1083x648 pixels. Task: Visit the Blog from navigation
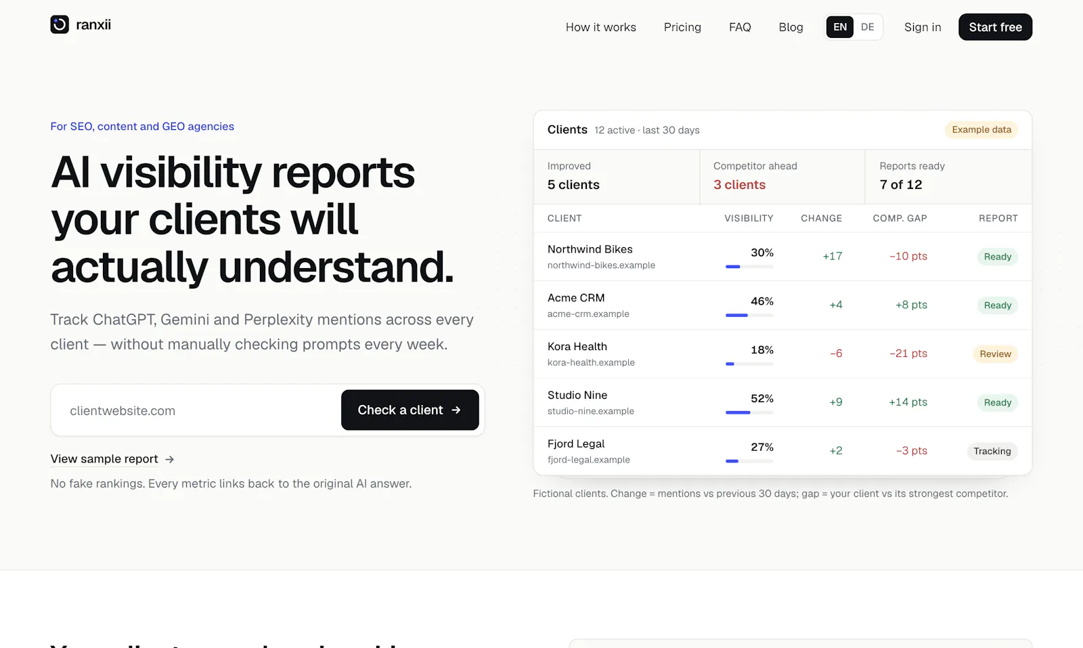click(x=791, y=27)
